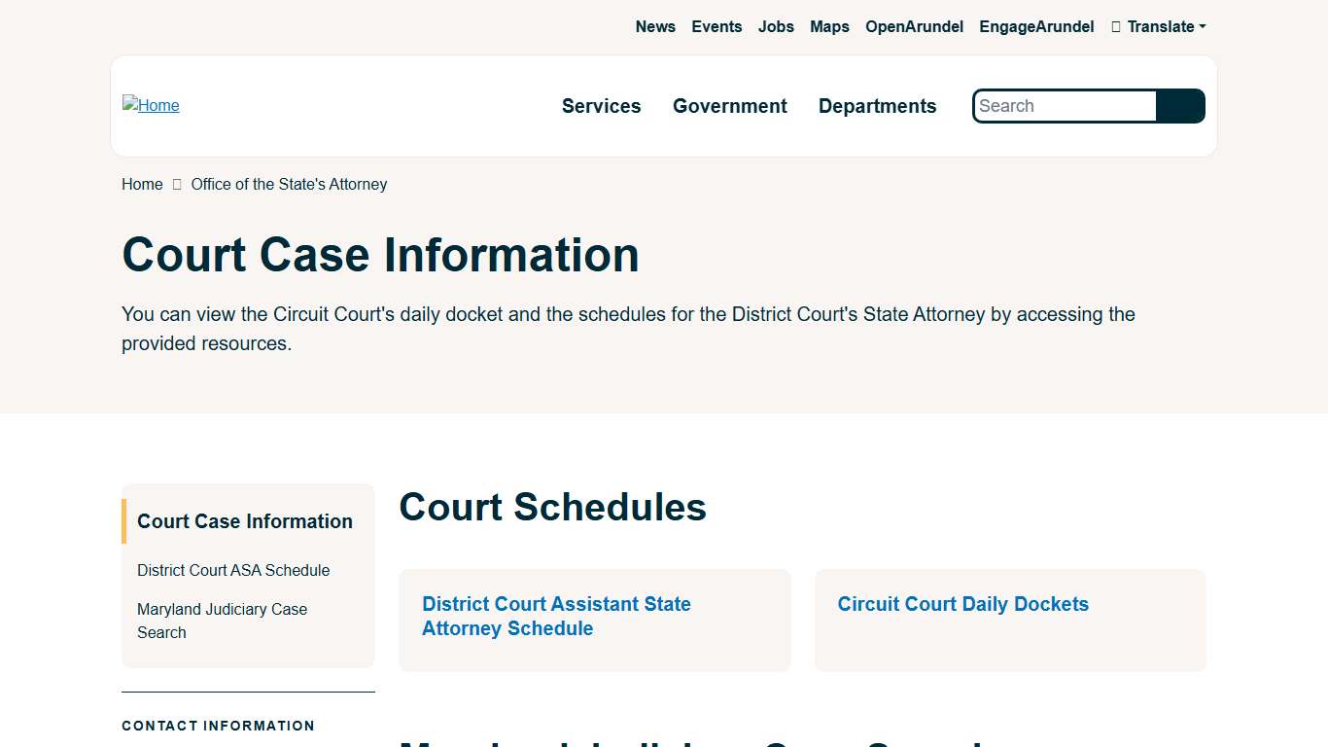Go to the Maps page

[829, 26]
